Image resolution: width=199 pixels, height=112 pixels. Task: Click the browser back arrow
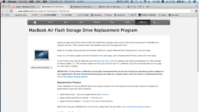click(3, 11)
